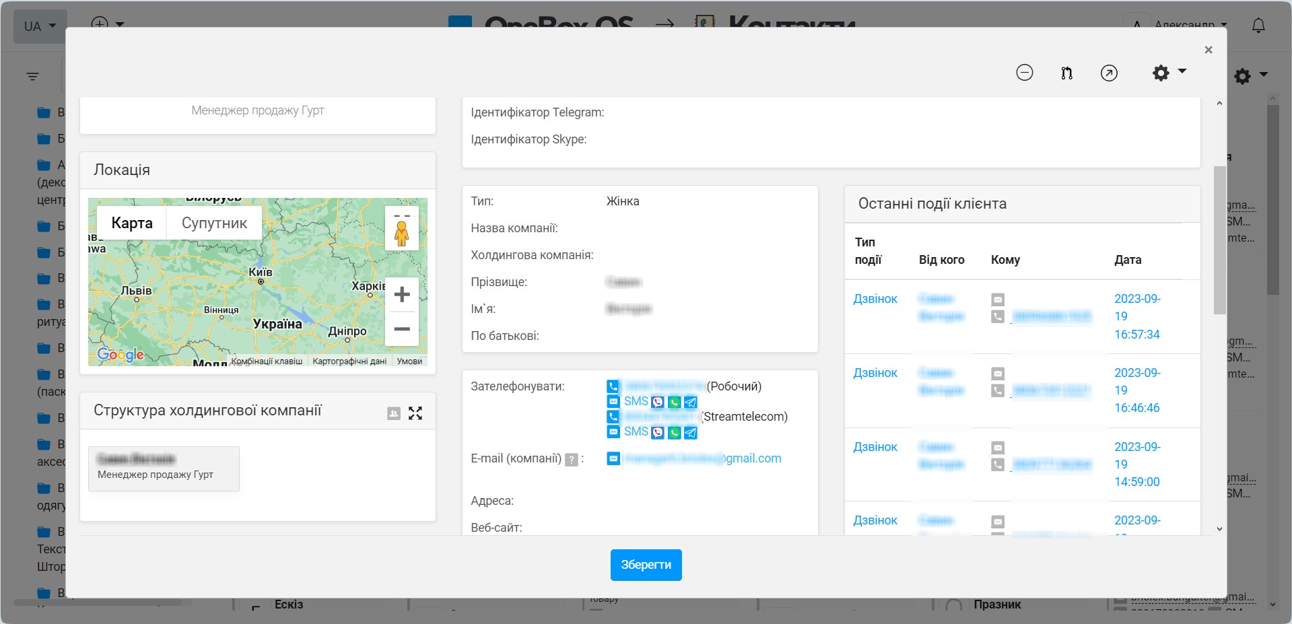Click the modal's vertical scrollbar thumb

(x=1219, y=240)
